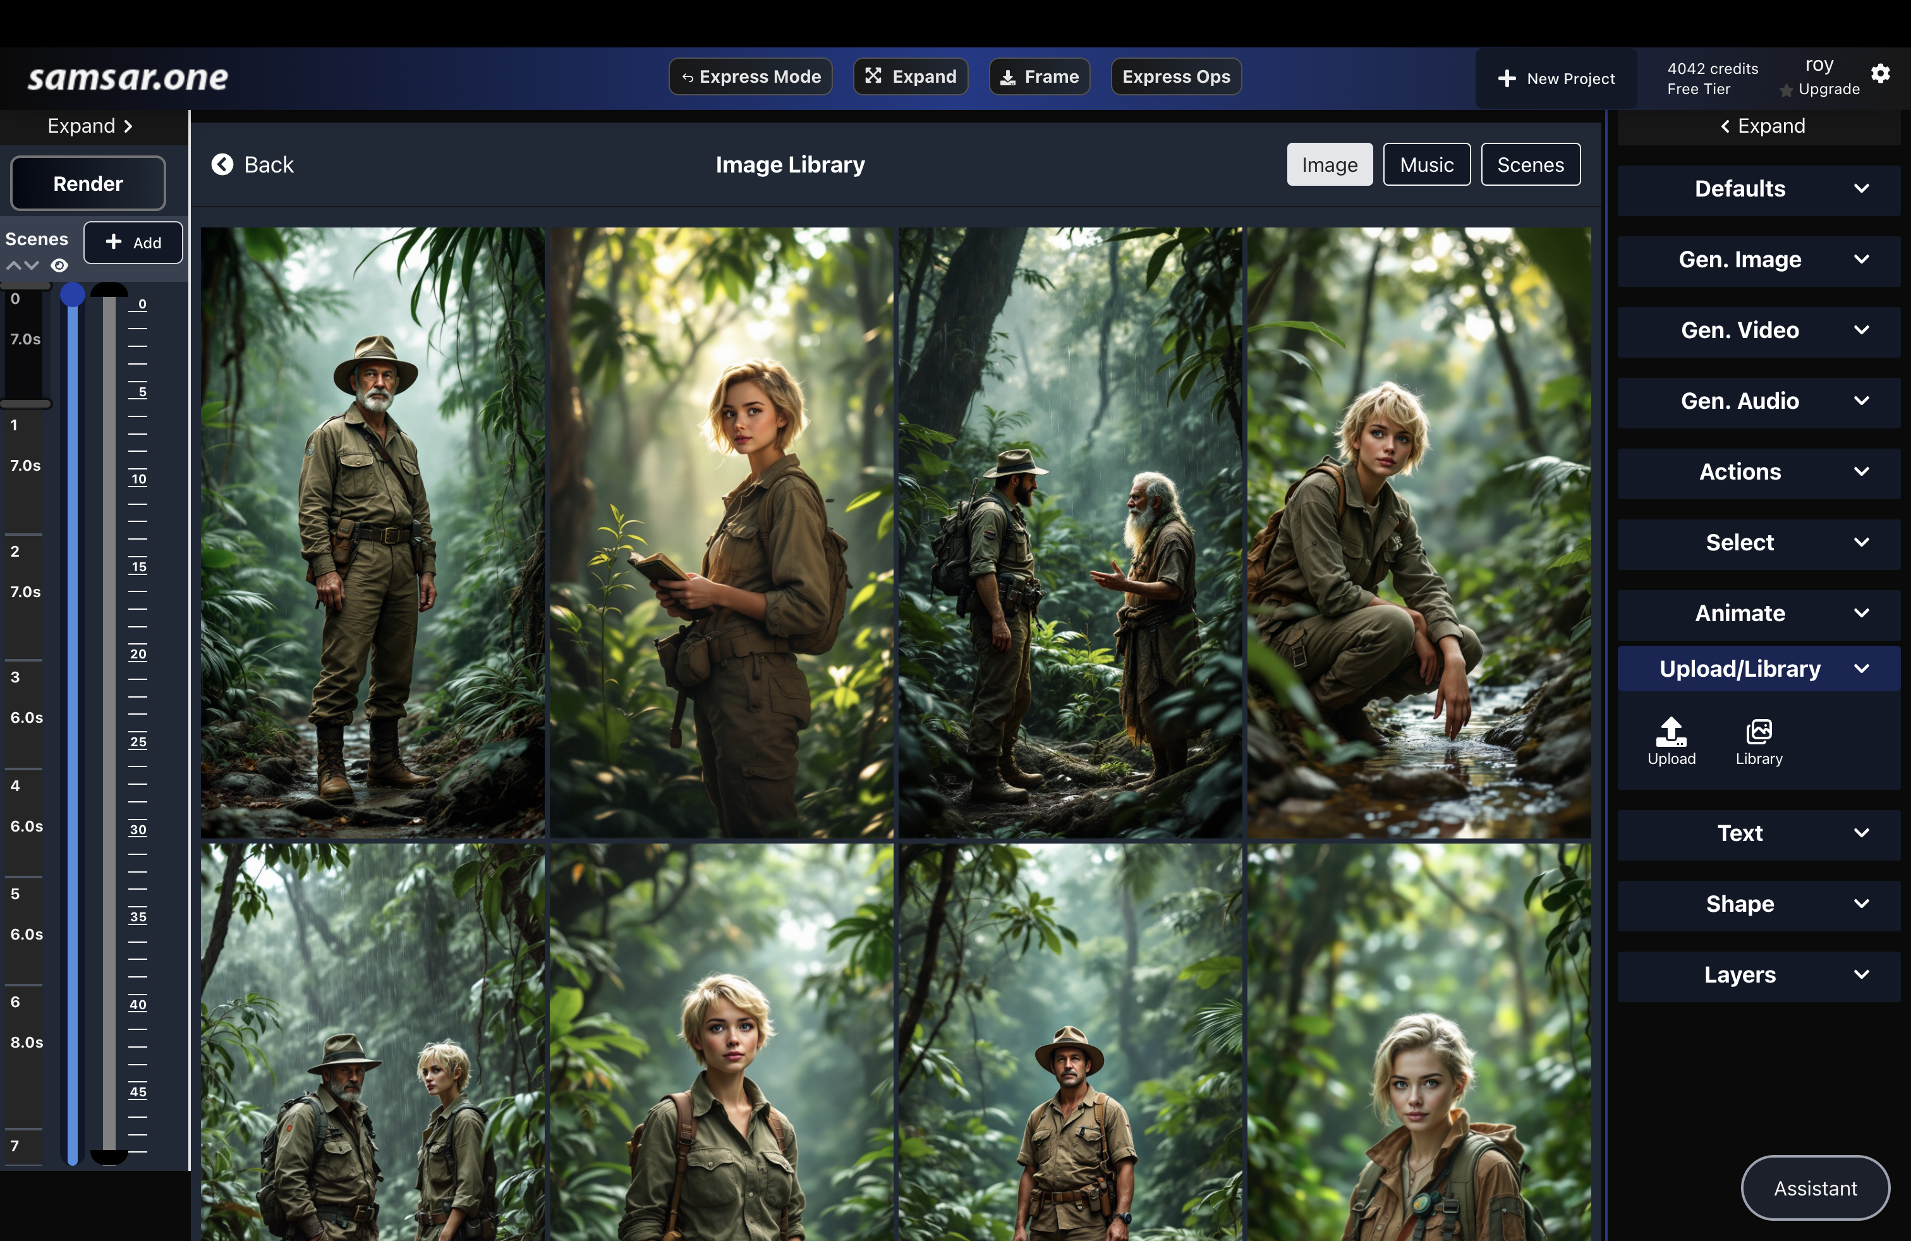This screenshot has height=1241, width=1911.
Task: Switch to Express Mode
Action: [750, 77]
